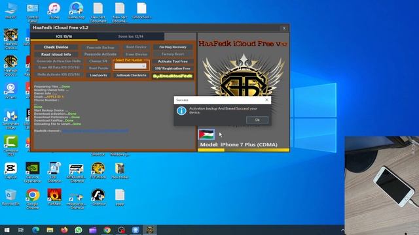Click the Palestine flag icon in HaaFedk
The image size is (419, 235).
click(x=206, y=134)
